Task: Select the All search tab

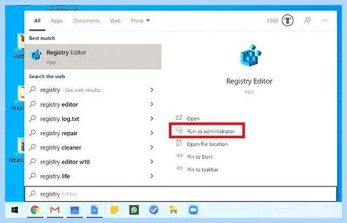Action: click(x=37, y=21)
